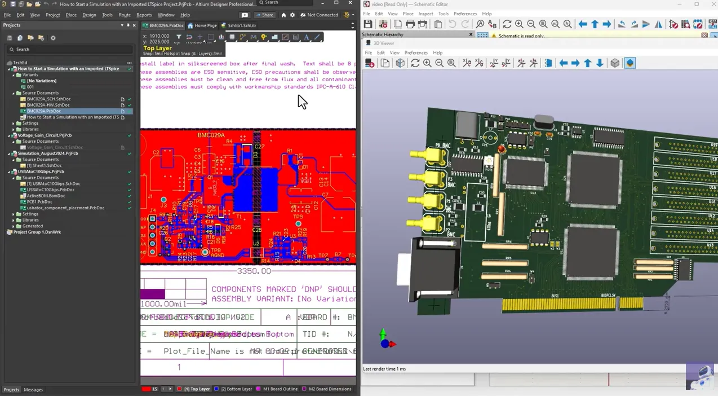Select Place Via tool in Altium Active Bar
Viewport: 718px width, 396px height.
(x=264, y=37)
